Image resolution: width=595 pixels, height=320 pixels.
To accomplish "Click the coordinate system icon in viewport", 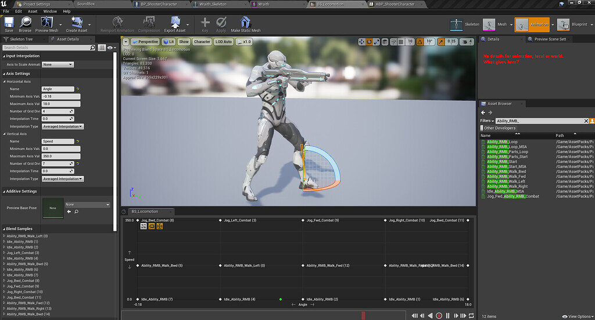I will tap(385, 42).
